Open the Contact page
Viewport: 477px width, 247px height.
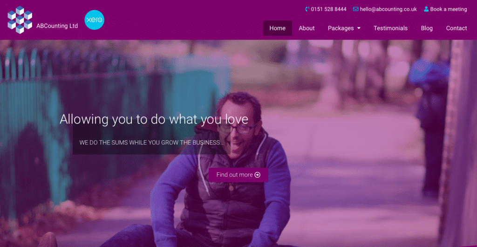pos(457,28)
